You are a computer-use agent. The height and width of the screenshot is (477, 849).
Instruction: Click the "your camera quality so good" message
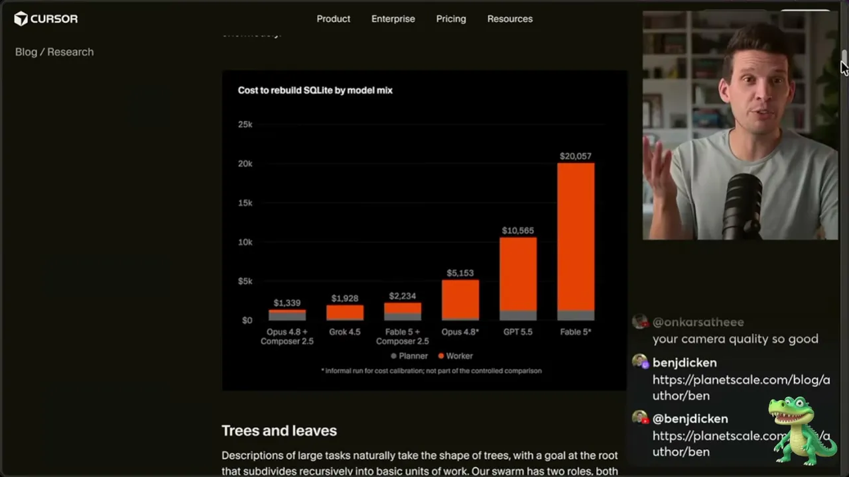(736, 339)
